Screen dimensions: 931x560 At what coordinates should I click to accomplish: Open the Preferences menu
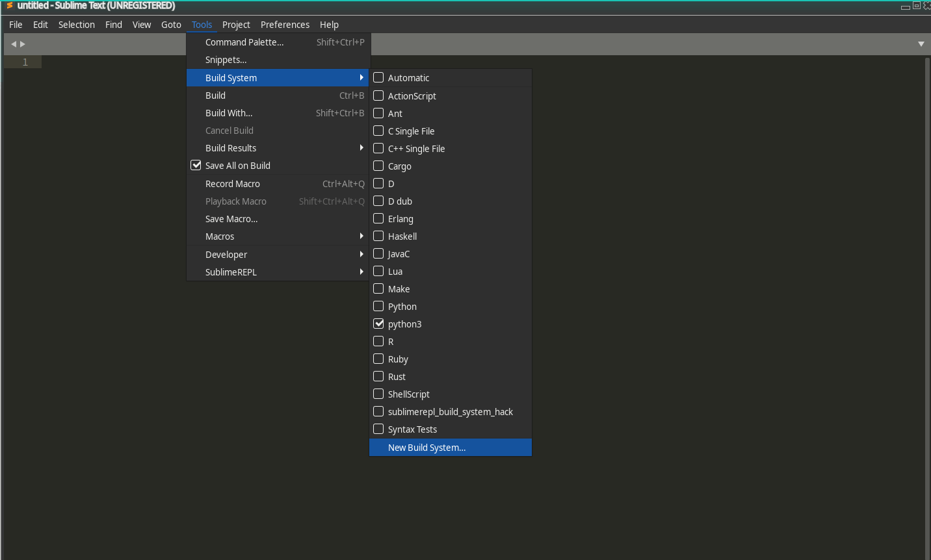click(x=285, y=25)
